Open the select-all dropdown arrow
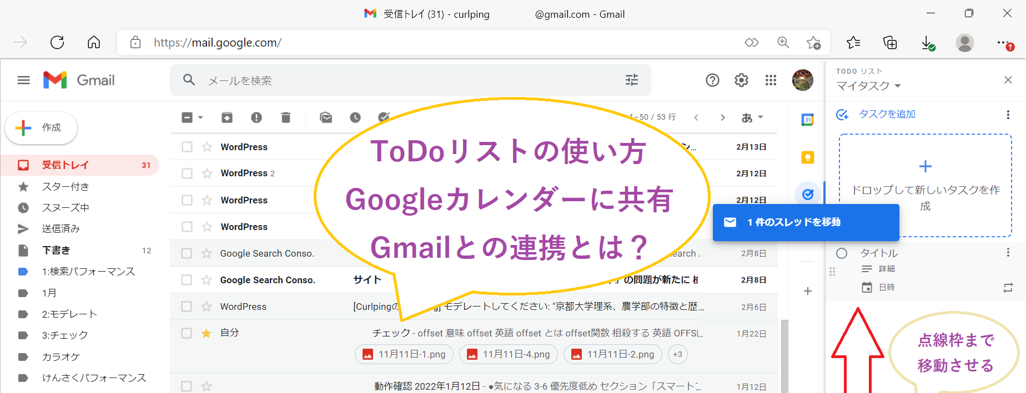 pyautogui.click(x=200, y=118)
